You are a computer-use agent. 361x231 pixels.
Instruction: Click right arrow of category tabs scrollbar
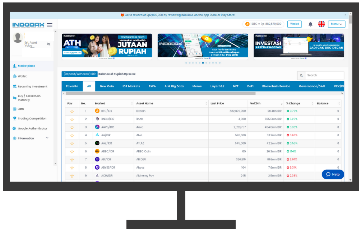click(342, 93)
